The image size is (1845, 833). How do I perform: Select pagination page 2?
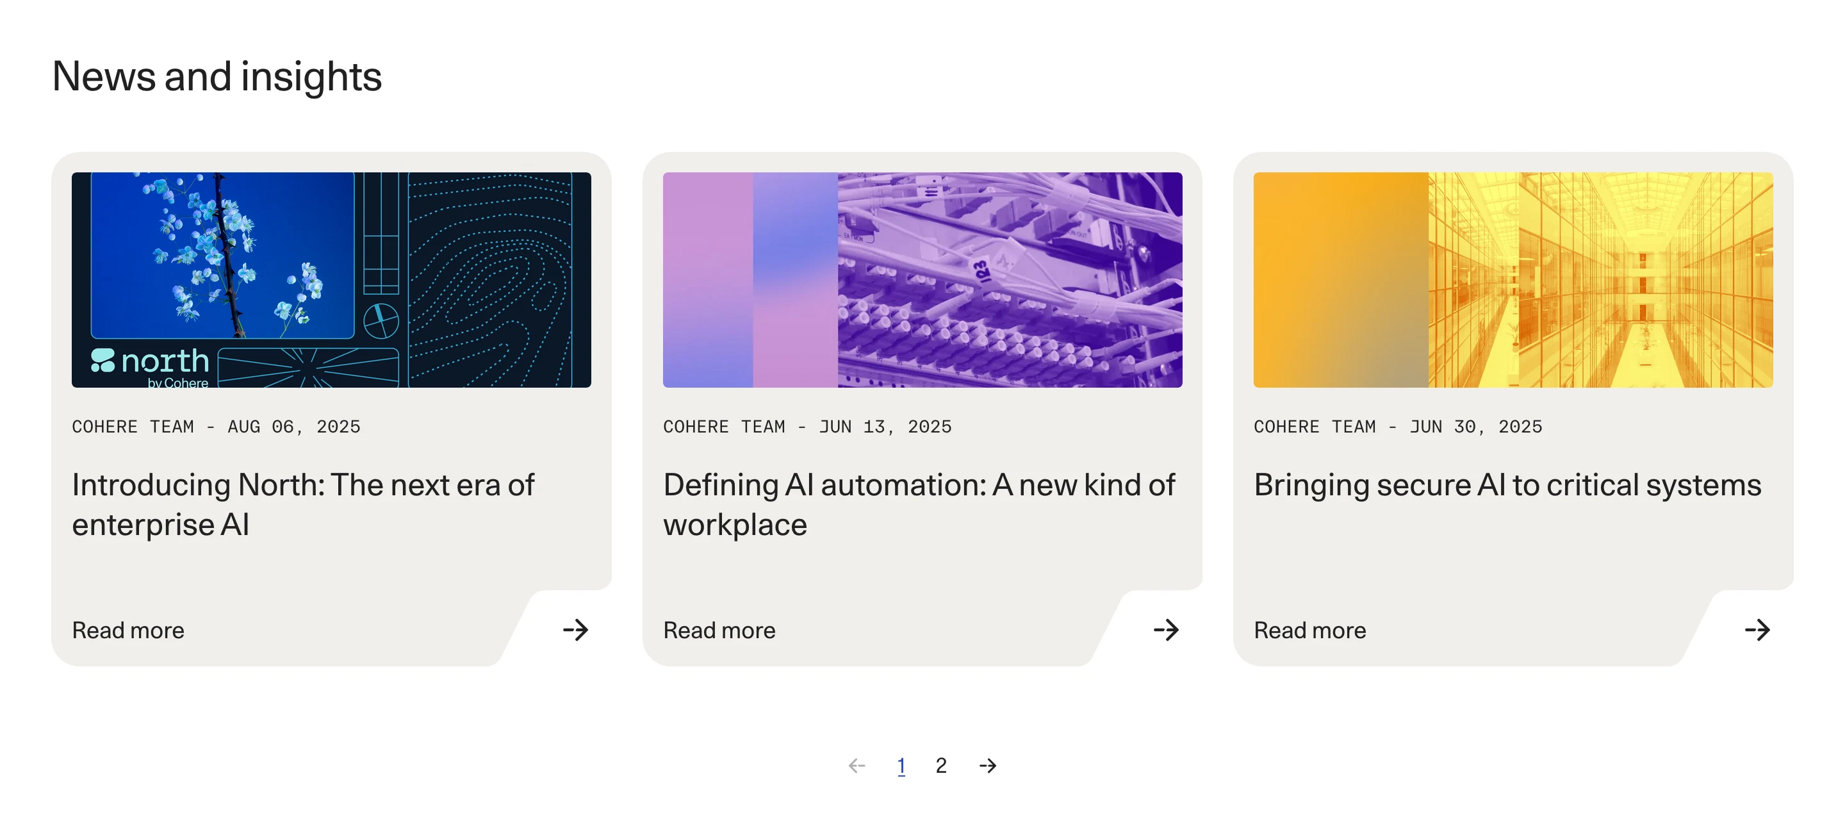point(941,766)
